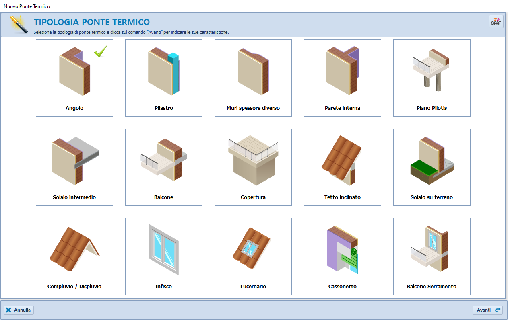Click the green checkmark on the Angolo tile
508x320 pixels.
pyautogui.click(x=101, y=51)
